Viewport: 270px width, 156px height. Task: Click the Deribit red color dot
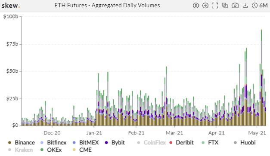(171, 142)
